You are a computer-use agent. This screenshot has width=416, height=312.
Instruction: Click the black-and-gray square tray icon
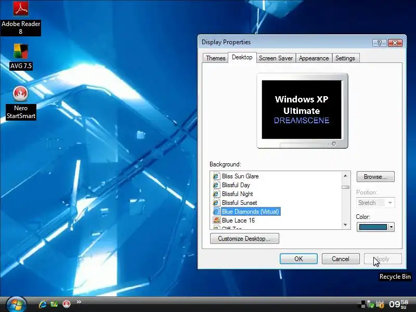[363, 305]
